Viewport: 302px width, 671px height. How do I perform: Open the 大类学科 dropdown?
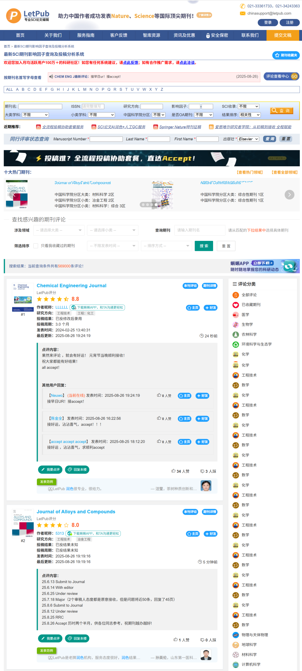36,115
